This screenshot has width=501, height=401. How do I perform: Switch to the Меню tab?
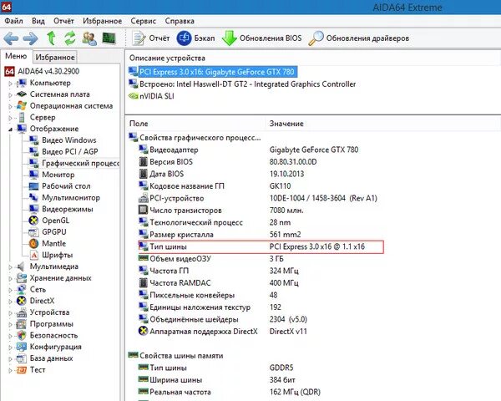point(16,56)
